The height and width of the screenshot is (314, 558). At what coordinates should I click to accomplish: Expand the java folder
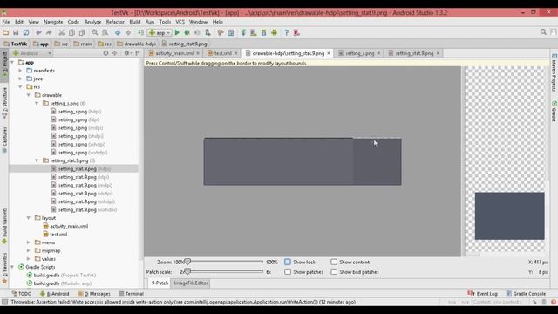pyautogui.click(x=21, y=78)
